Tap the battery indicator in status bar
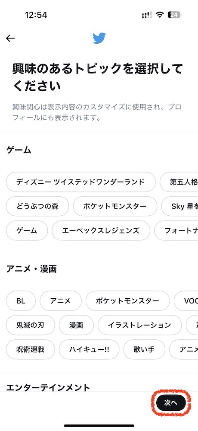This screenshot has width=198, height=431. pyautogui.click(x=175, y=15)
